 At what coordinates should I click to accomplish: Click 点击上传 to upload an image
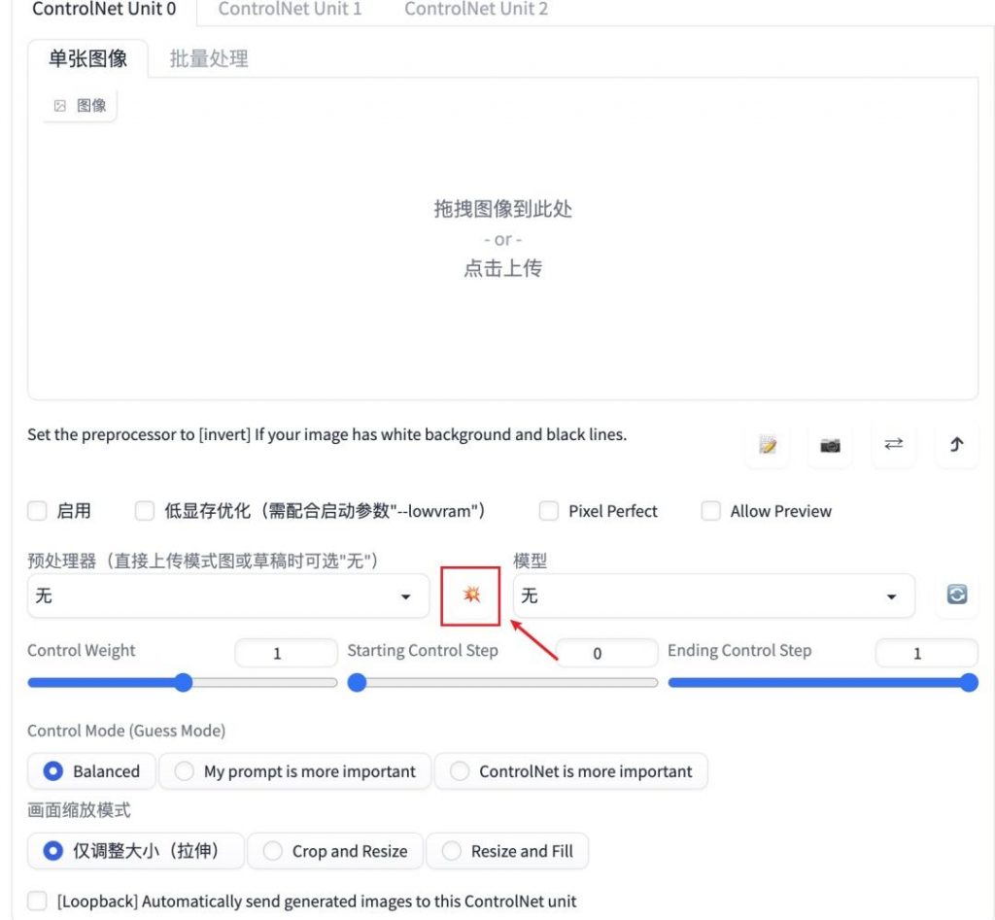pyautogui.click(x=501, y=268)
